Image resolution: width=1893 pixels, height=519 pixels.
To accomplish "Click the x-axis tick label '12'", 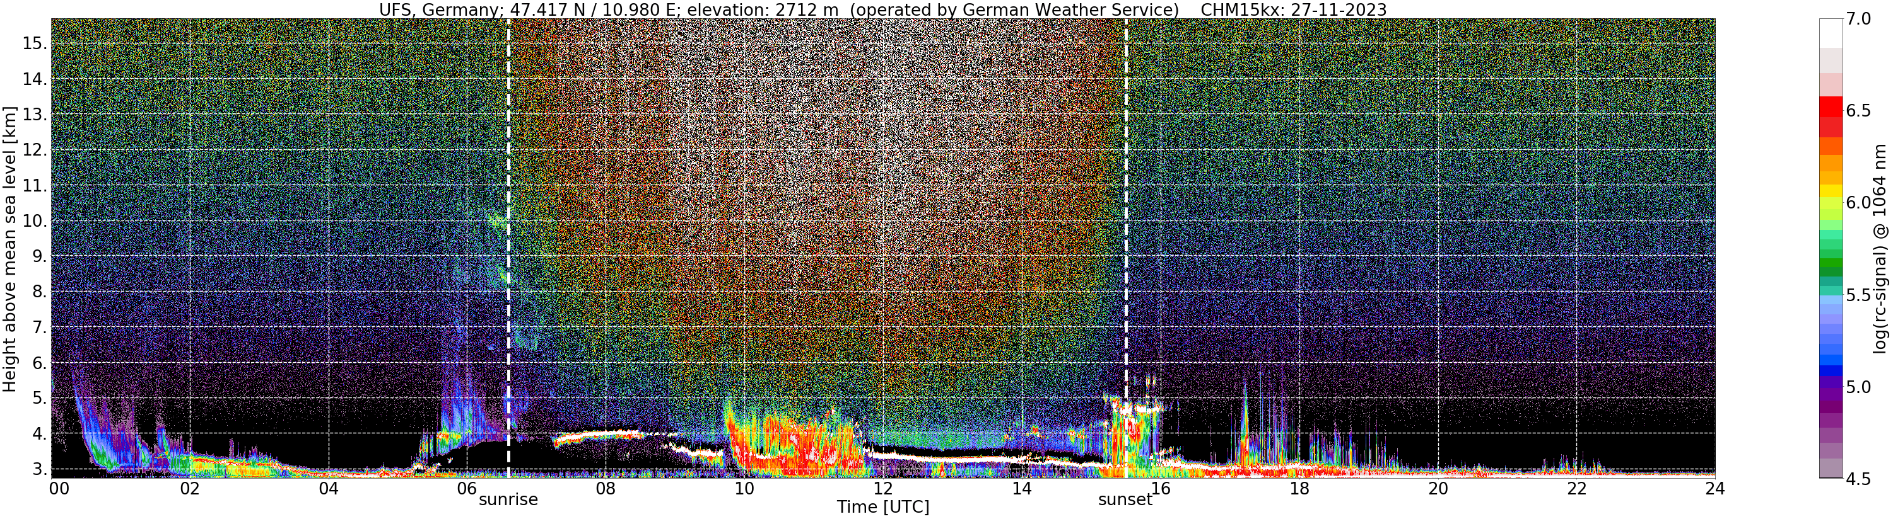I will click(882, 488).
